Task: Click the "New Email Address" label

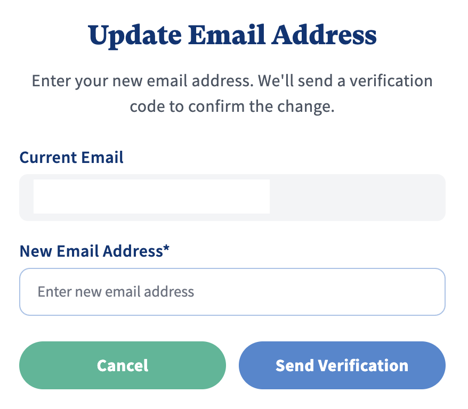Action: [x=91, y=251]
